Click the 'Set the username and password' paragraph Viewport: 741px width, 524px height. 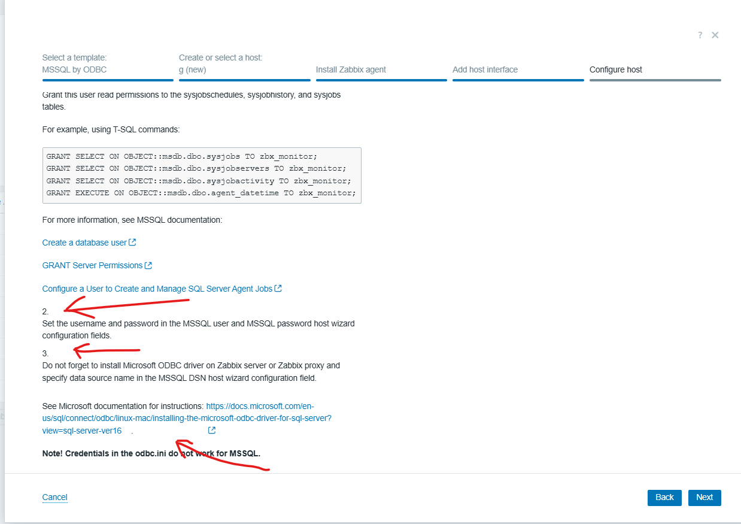(198, 329)
